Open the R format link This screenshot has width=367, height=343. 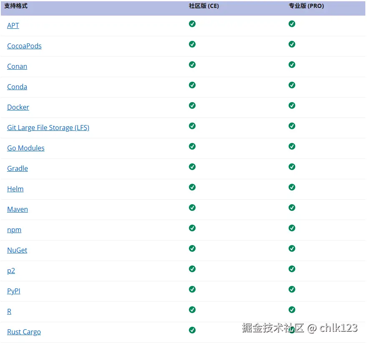pyautogui.click(x=9, y=311)
